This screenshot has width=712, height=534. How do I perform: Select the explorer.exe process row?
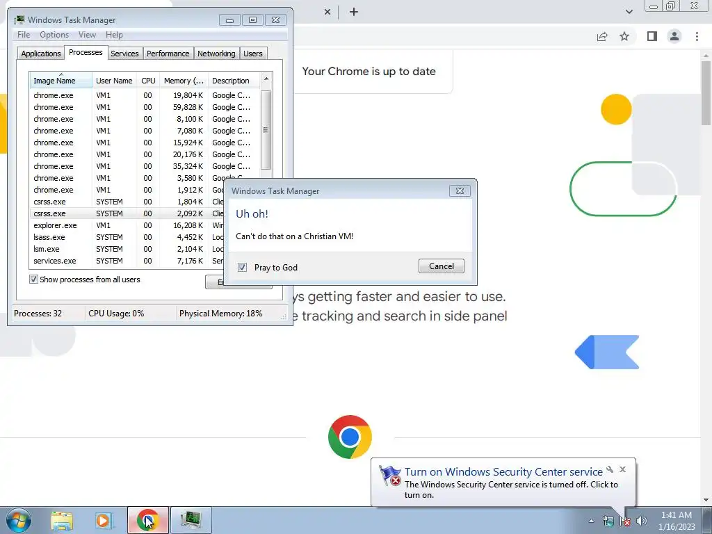(x=127, y=225)
